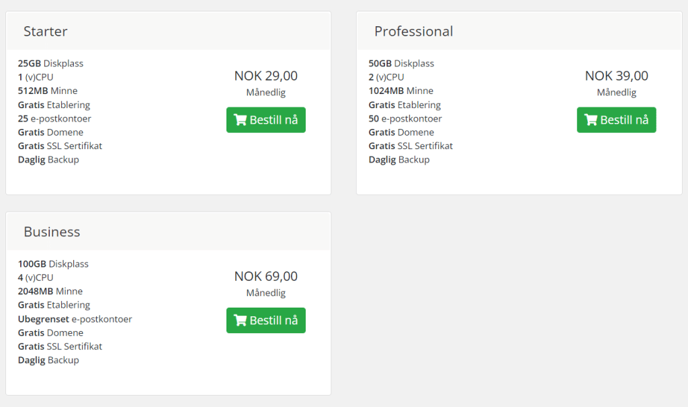
Task: Click the cart icon in Business plan
Action: coord(240,321)
